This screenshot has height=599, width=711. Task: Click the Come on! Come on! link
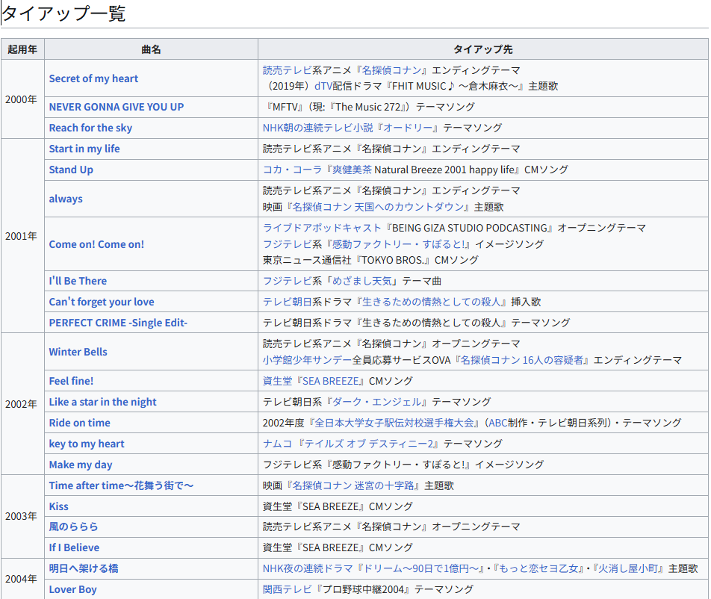[x=96, y=244]
